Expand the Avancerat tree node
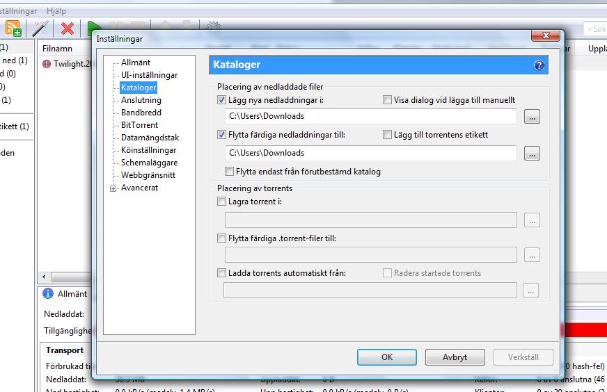 [x=113, y=188]
